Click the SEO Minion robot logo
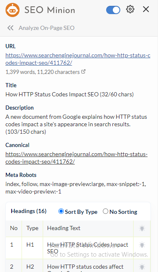The height and width of the screenshot is (272, 158). point(12,10)
